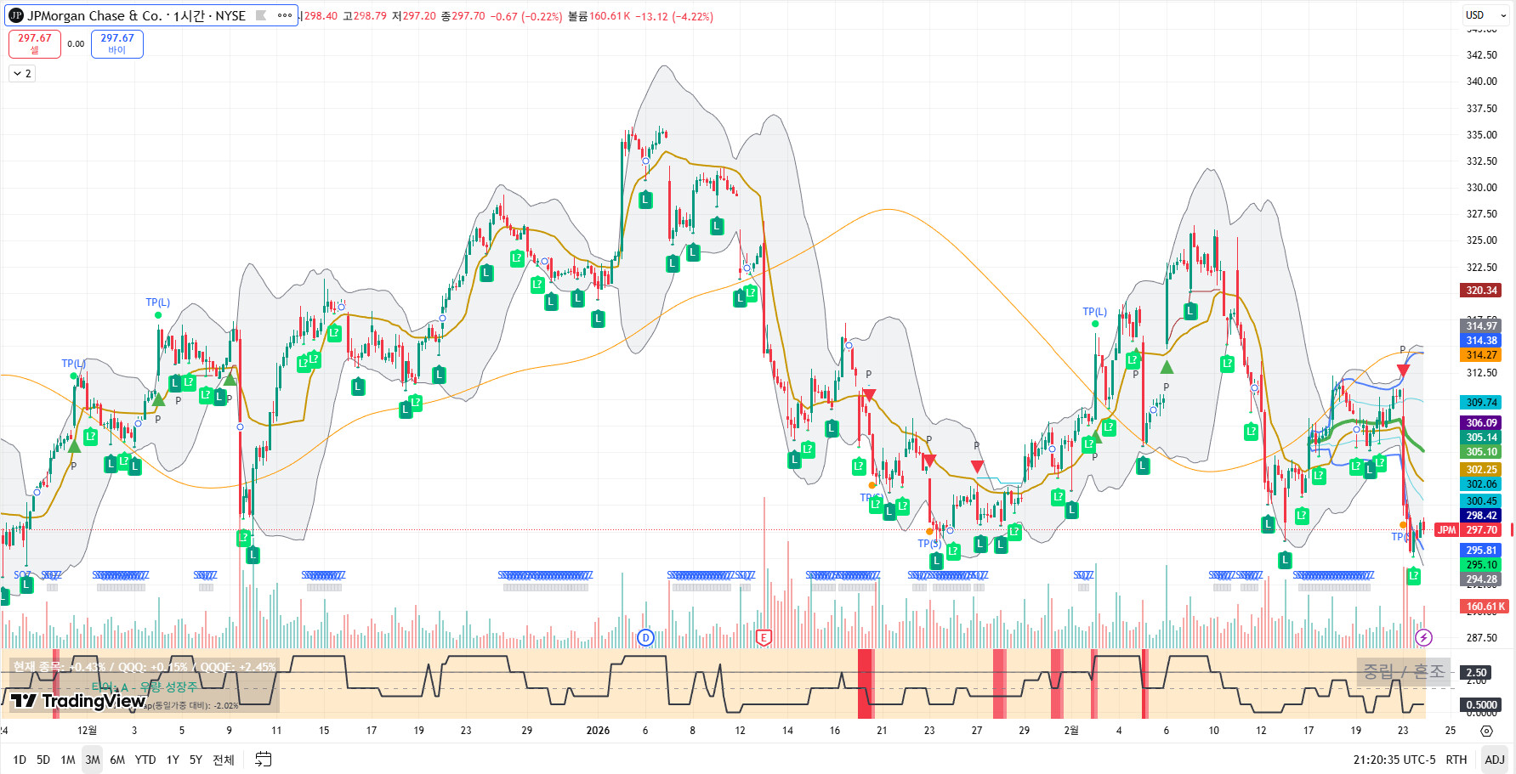Open chart settings via the hexagon icon
Image resolution: width=1516 pixels, height=774 pixels.
1486,731
